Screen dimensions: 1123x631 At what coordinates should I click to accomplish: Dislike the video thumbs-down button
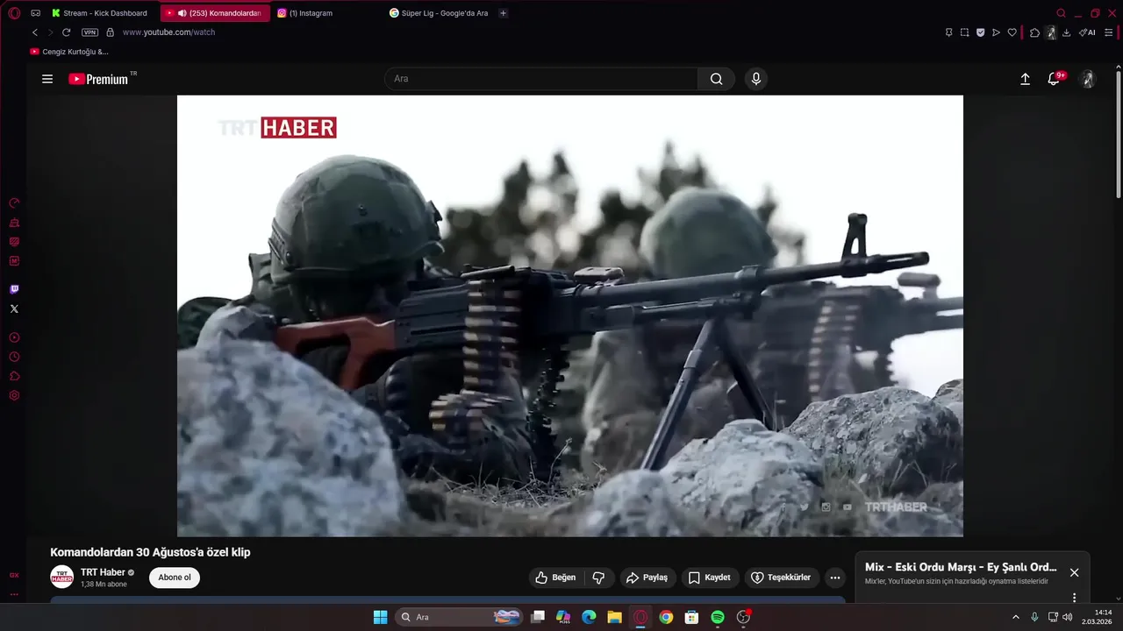[599, 578]
